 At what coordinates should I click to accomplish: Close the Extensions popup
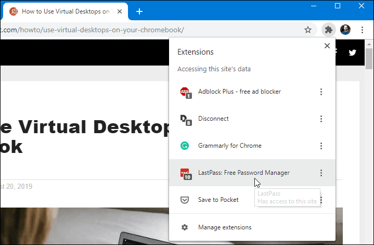327,46
